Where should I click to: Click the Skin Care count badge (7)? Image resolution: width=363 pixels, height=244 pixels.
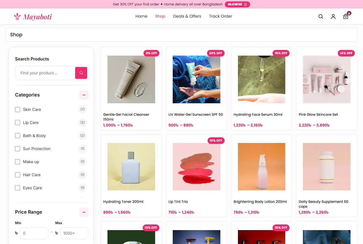click(83, 110)
